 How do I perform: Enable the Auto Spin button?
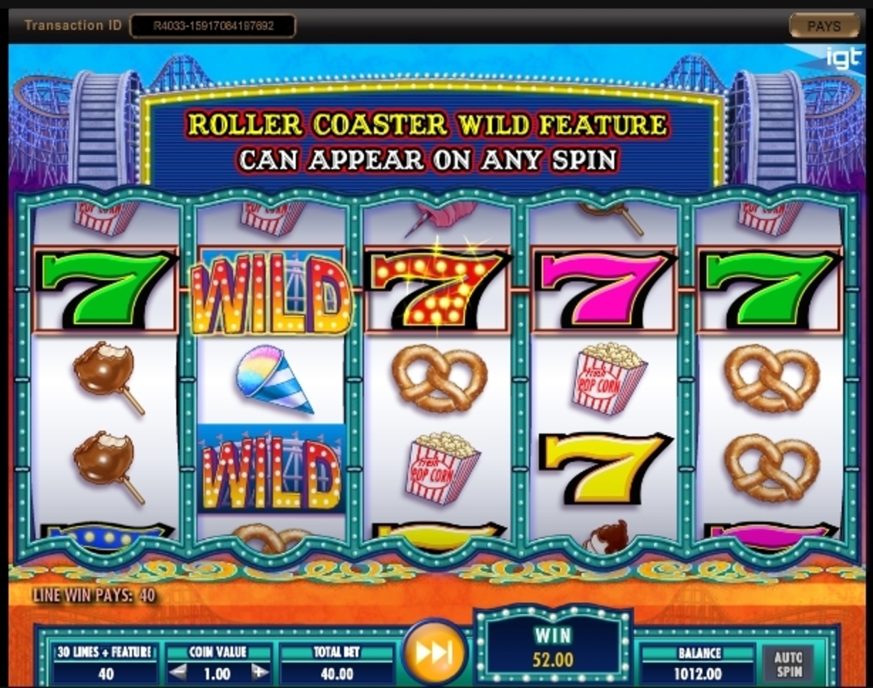(788, 665)
